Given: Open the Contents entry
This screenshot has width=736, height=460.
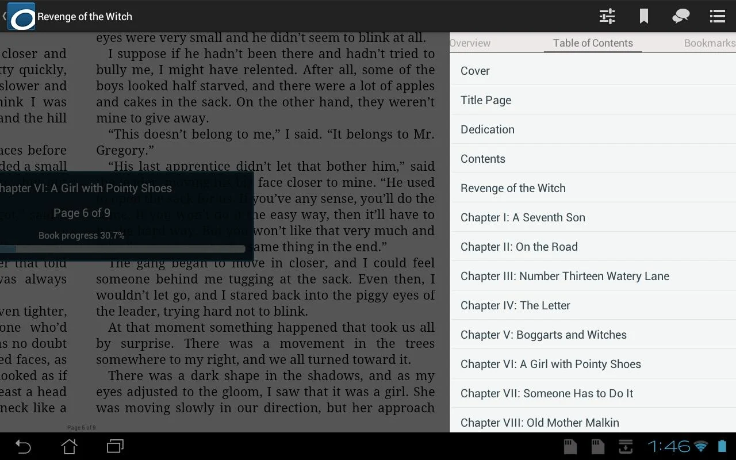Looking at the screenshot, I should tap(593, 159).
